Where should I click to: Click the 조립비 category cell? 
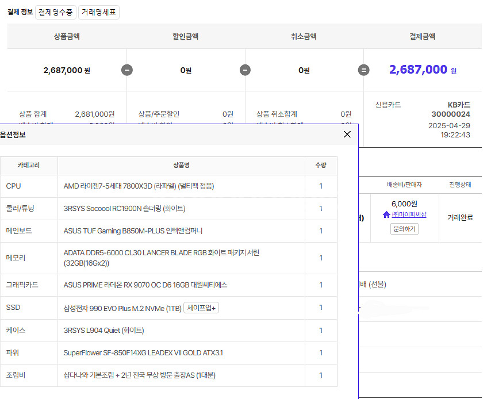[29, 375]
